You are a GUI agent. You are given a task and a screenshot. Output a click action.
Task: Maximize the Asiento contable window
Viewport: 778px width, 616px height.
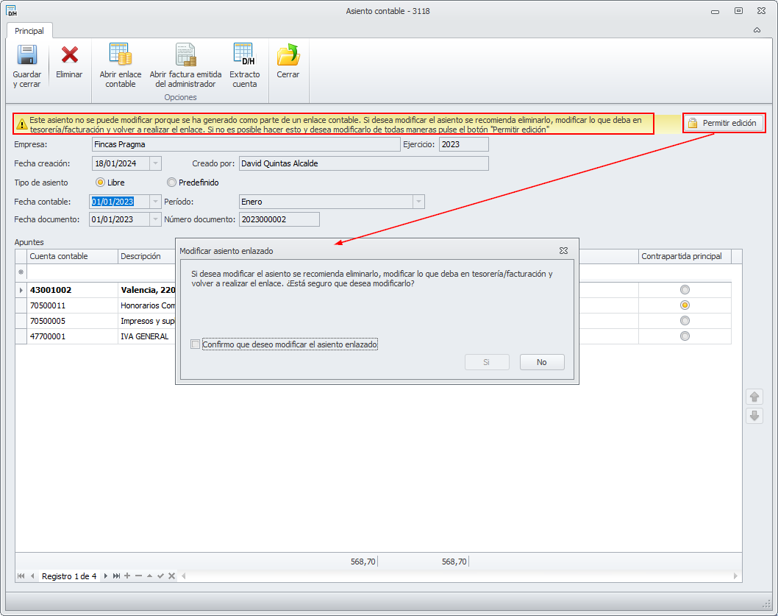click(738, 11)
